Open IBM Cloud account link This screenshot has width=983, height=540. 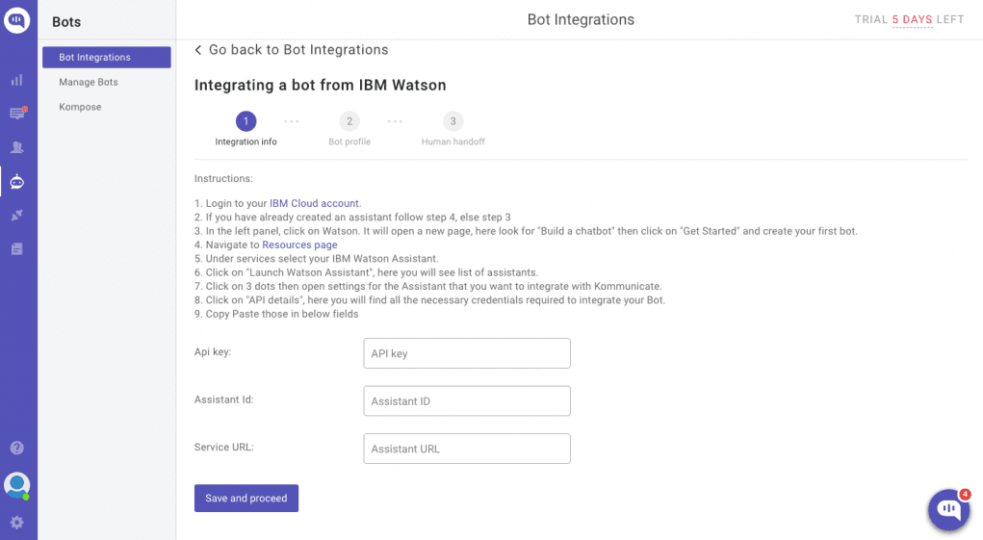pos(314,204)
